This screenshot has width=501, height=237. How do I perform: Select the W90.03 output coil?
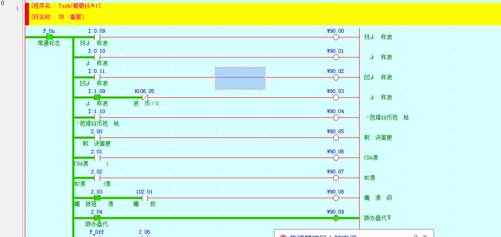point(336,97)
